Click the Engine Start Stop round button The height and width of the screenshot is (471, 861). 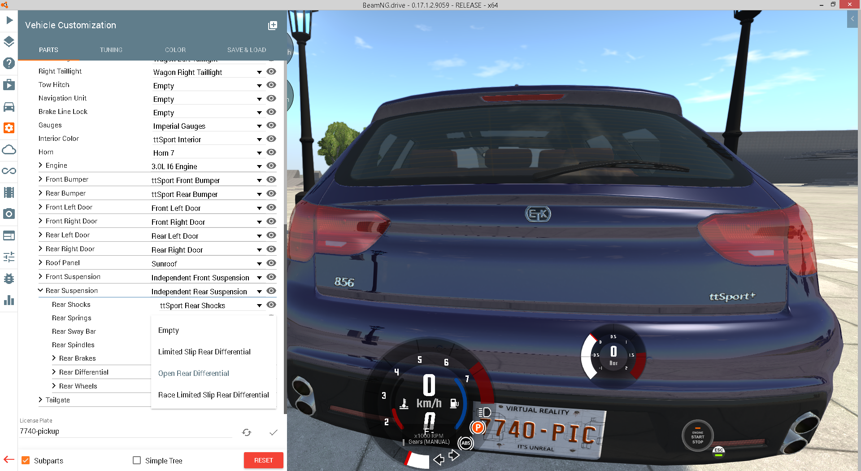tap(697, 436)
